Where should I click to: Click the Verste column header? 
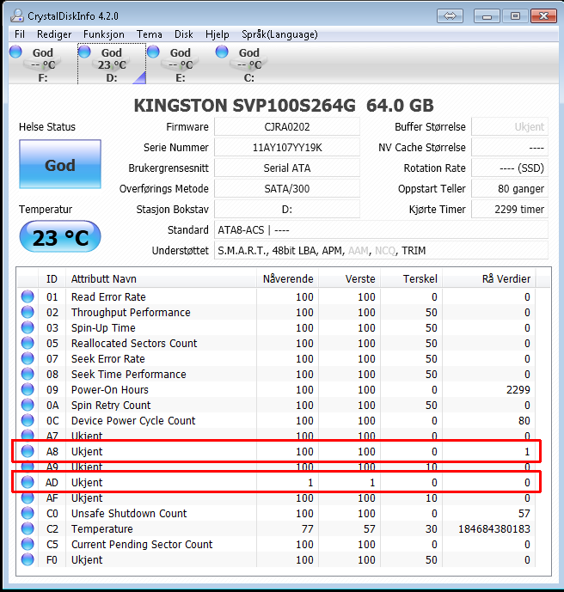(349, 278)
